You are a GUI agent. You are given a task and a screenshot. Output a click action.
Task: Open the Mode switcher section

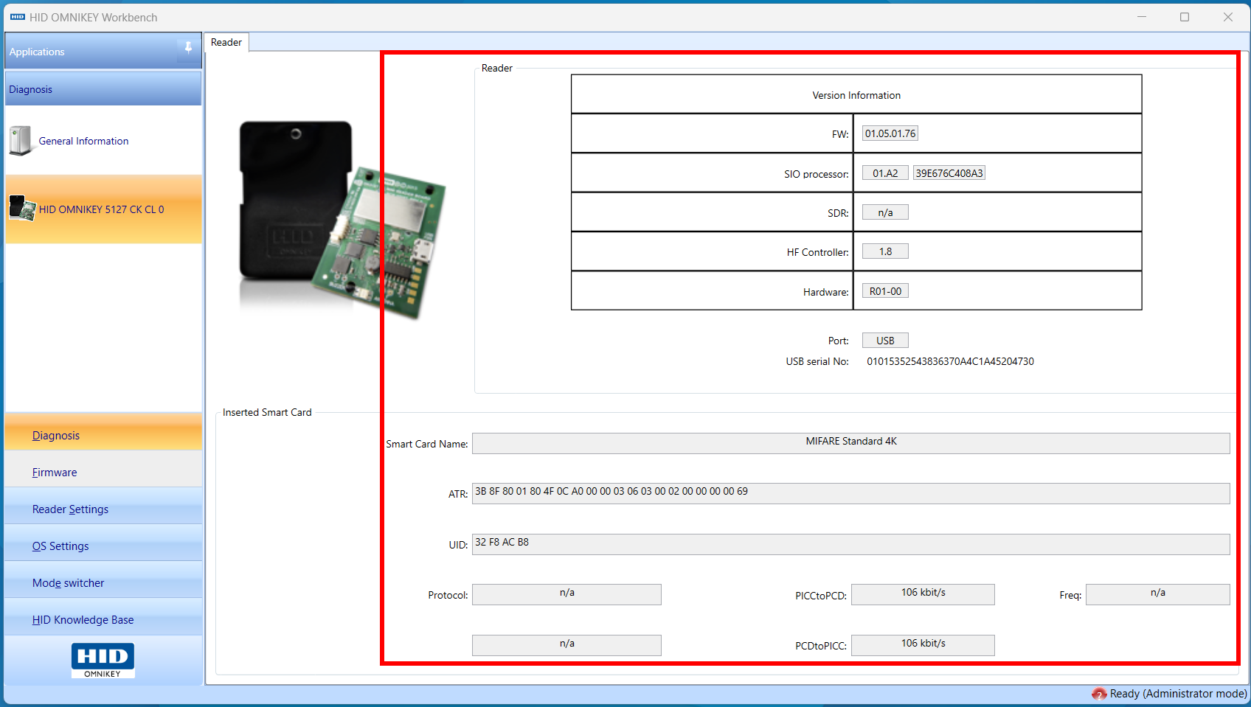tap(103, 580)
